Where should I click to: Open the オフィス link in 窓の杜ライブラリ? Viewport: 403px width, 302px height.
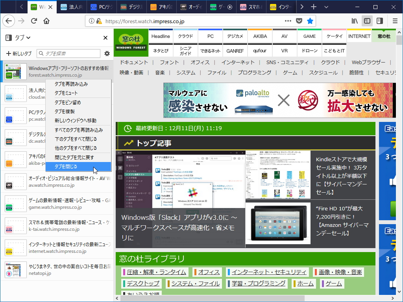click(209, 272)
